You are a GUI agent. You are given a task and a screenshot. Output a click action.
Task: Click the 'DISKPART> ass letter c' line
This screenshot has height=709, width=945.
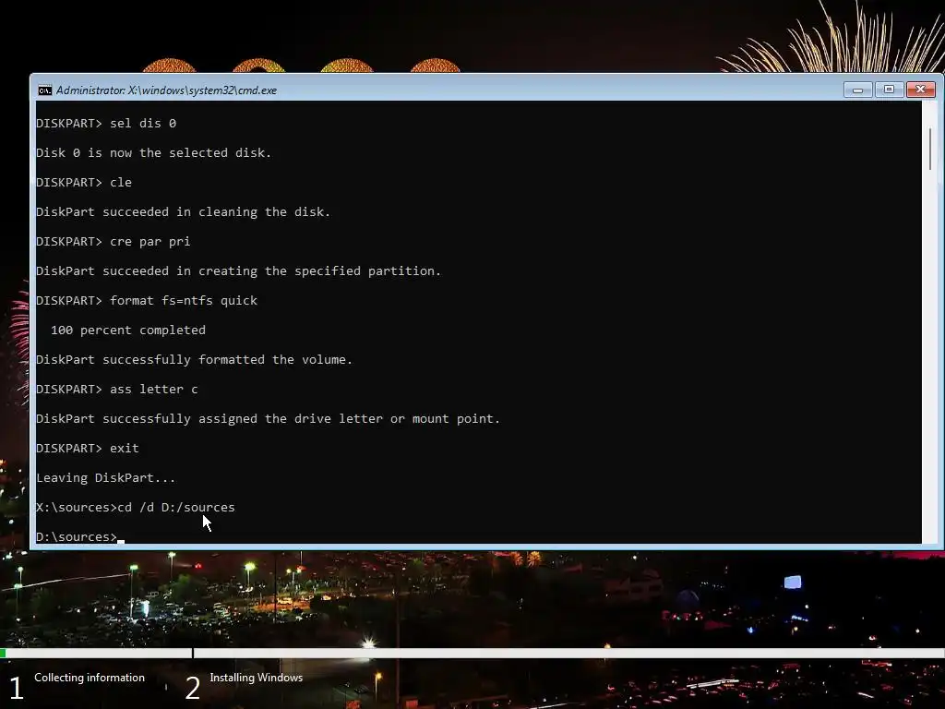click(x=117, y=390)
